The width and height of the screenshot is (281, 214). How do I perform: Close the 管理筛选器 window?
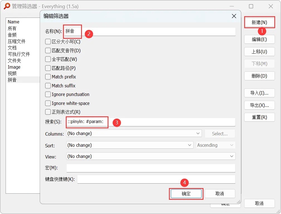pos(271,6)
